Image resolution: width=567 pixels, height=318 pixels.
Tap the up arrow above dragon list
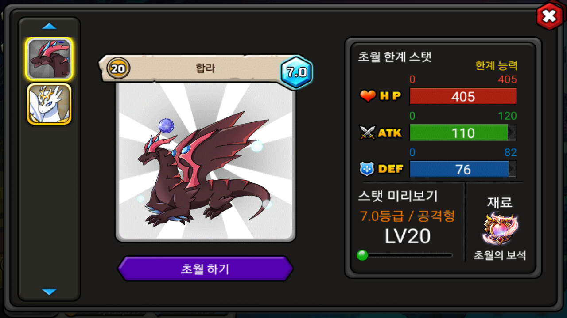tap(49, 26)
